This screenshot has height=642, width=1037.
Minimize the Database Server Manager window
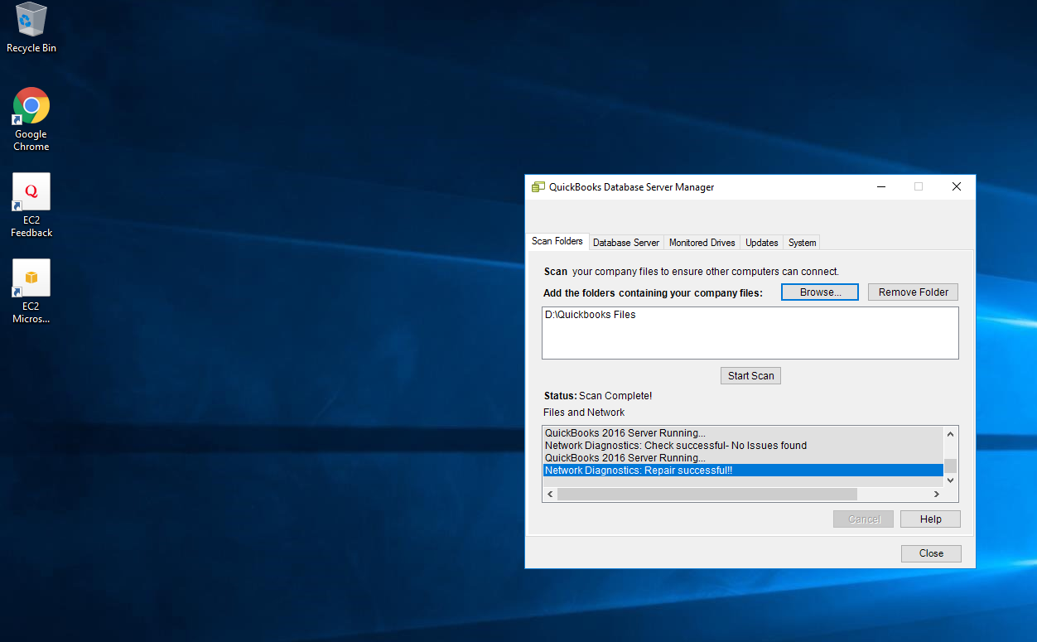point(880,187)
